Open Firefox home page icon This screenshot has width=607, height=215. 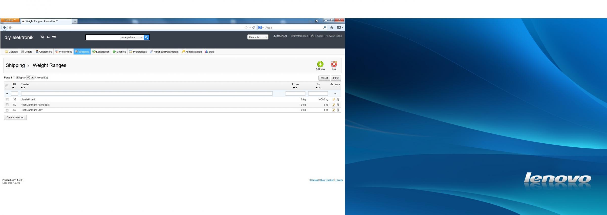[x=331, y=28]
